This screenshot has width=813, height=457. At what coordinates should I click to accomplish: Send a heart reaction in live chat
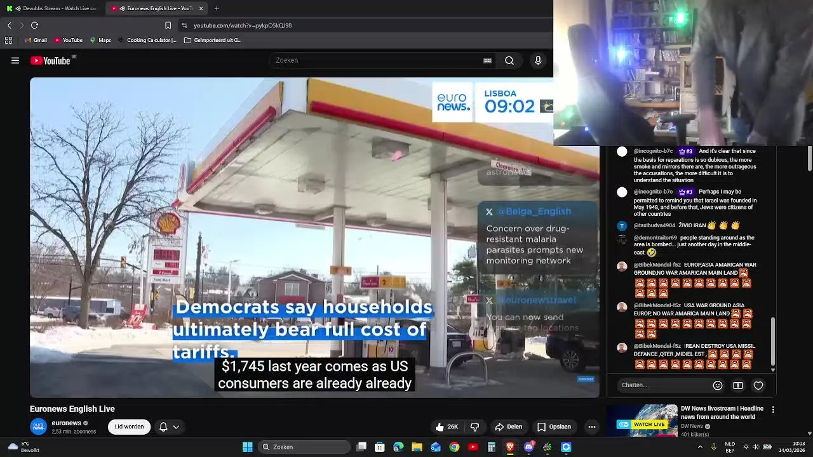[758, 385]
